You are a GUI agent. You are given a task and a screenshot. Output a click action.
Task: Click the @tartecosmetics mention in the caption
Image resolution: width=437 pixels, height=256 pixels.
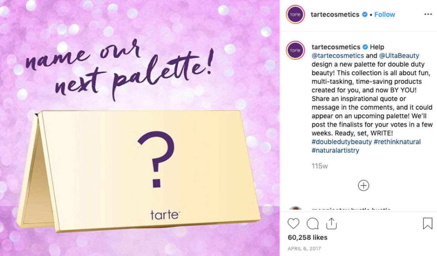337,56
